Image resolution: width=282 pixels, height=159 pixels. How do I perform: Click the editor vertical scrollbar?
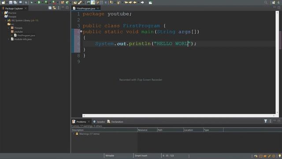click(277, 62)
